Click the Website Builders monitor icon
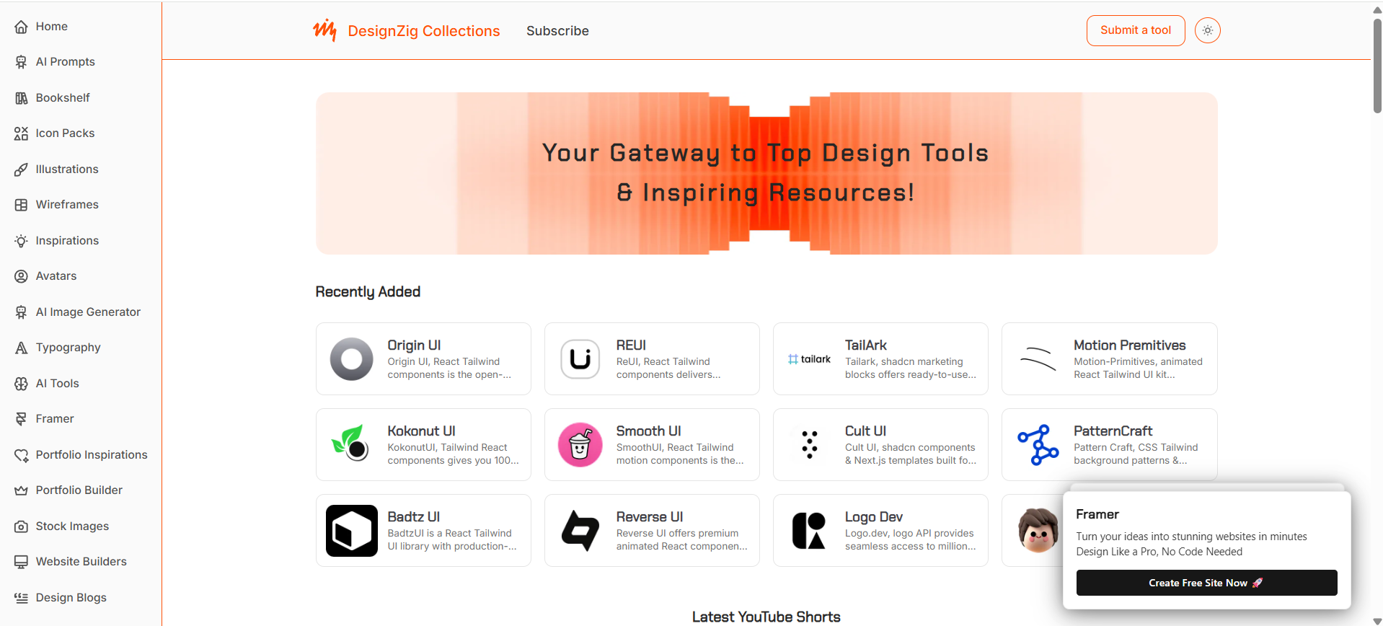 pos(21,562)
